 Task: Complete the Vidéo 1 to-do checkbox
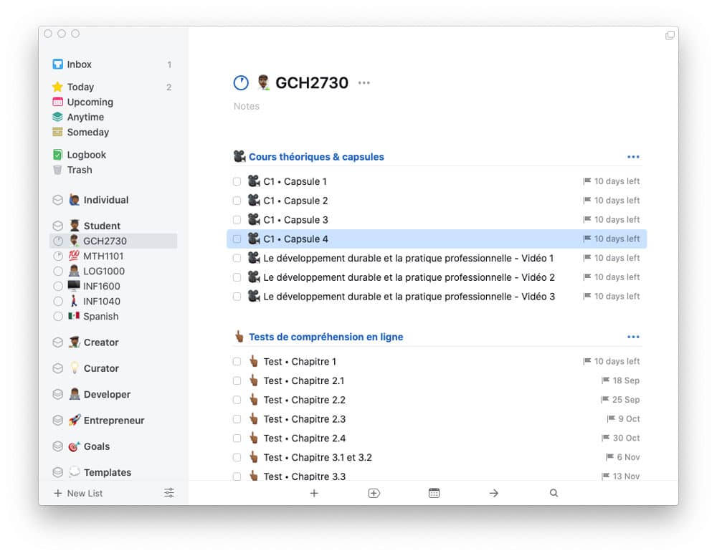point(237,258)
